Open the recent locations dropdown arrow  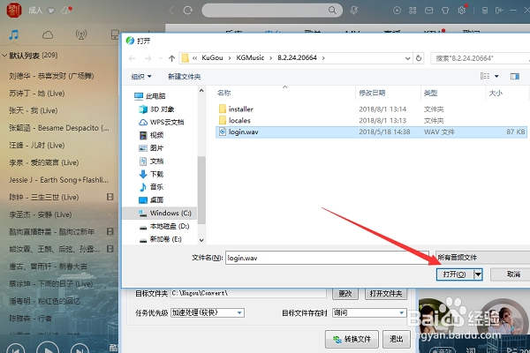coord(161,58)
